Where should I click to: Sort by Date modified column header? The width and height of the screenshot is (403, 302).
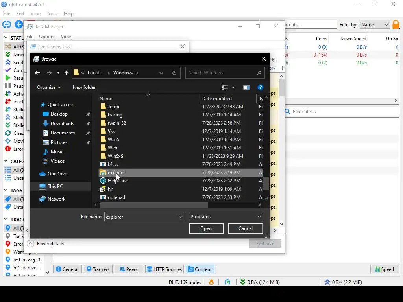point(217,99)
